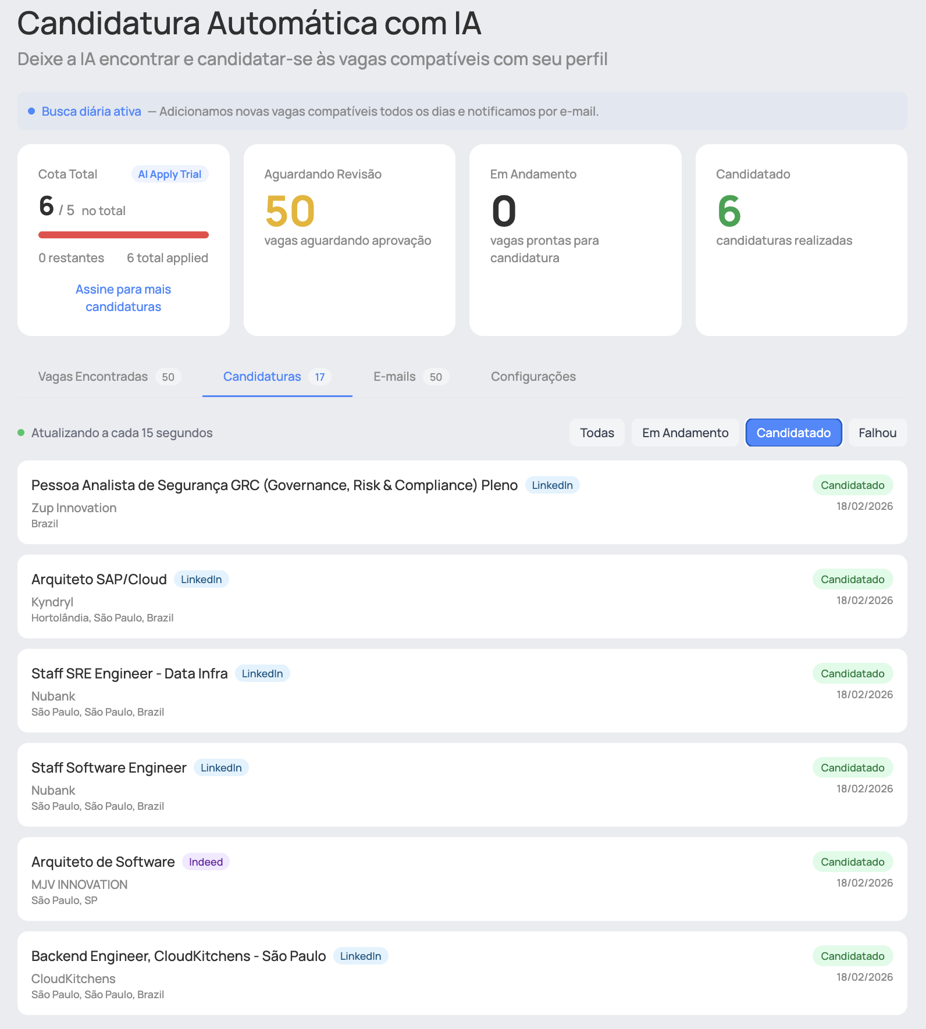Click Candidatado status on Kyndryl row
The height and width of the screenshot is (1029, 926).
pos(853,579)
